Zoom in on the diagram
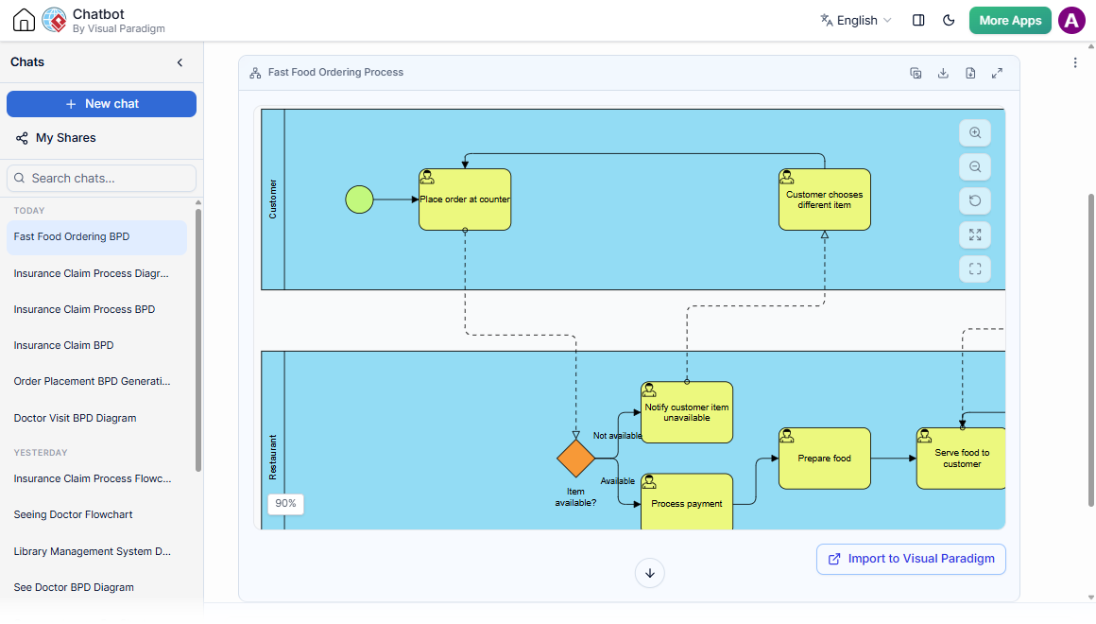Image resolution: width=1096 pixels, height=624 pixels. pyautogui.click(x=975, y=133)
